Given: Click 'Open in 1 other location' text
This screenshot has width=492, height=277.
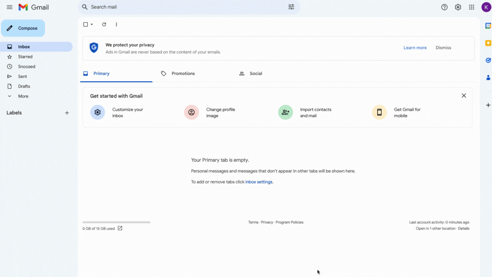Looking at the screenshot, I should click(436, 229).
